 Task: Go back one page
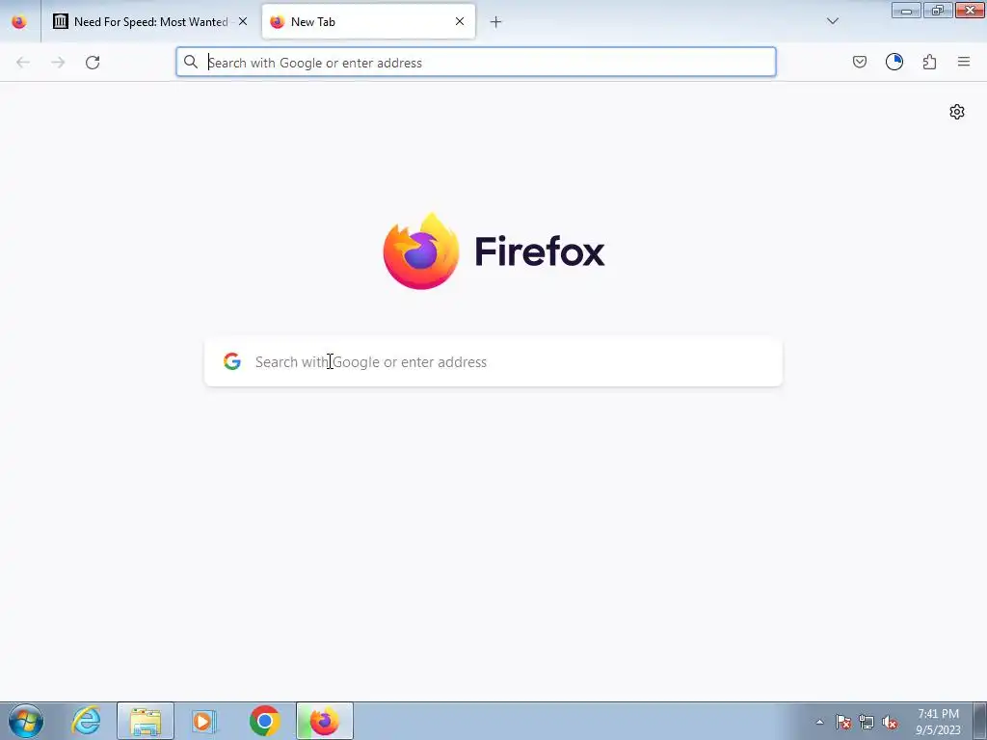[x=23, y=63]
